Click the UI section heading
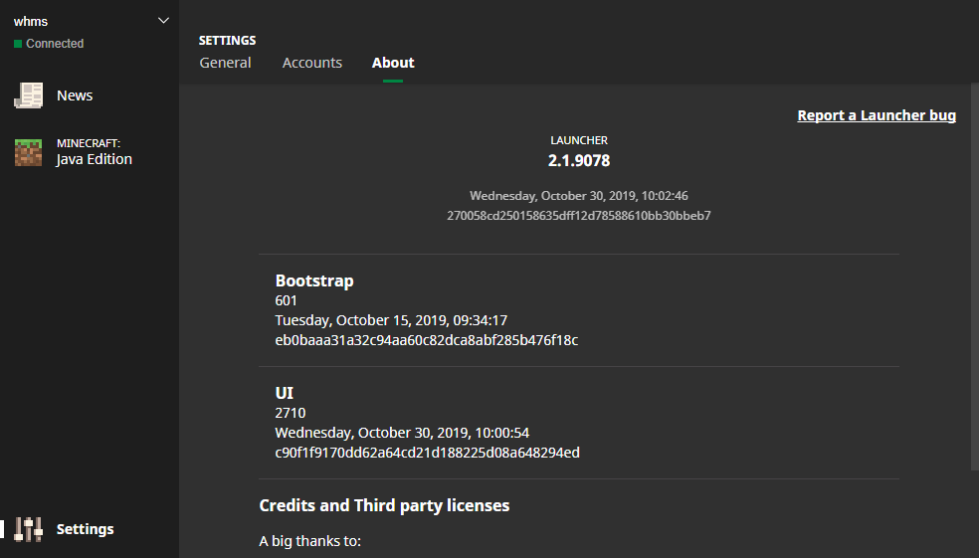This screenshot has width=979, height=558. coord(285,393)
